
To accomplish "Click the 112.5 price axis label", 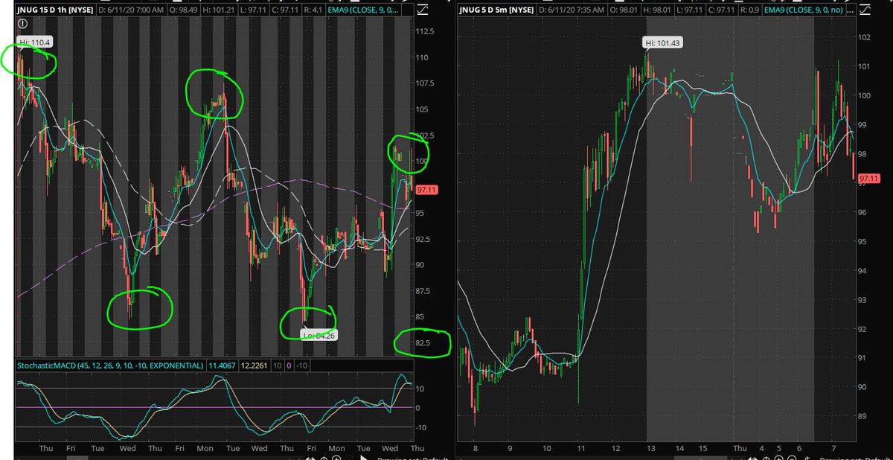I will click(426, 31).
